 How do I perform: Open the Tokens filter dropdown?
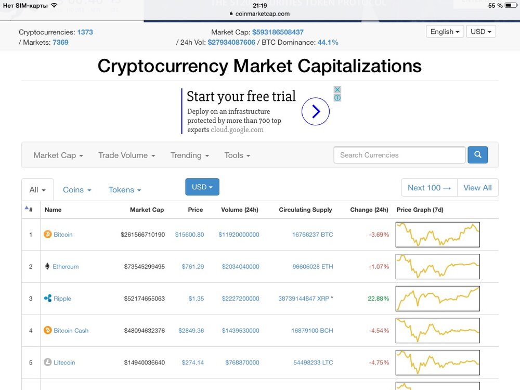125,190
